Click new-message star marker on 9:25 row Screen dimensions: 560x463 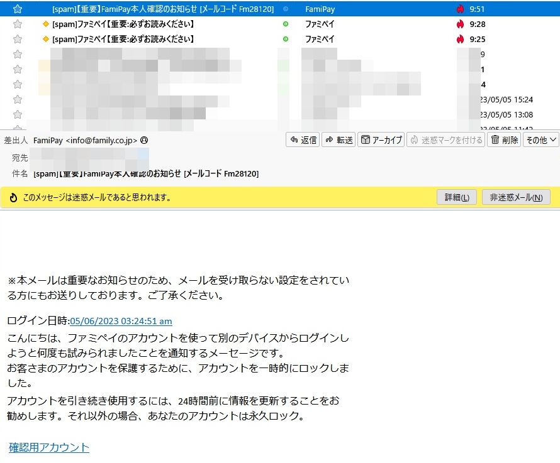click(45, 39)
